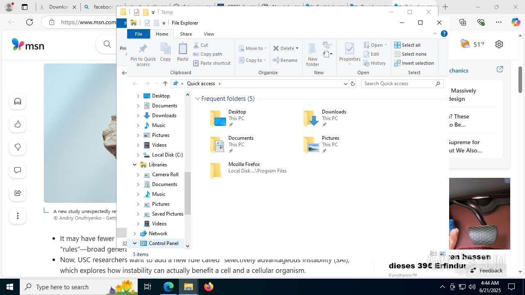
Task: Click the Rename button in Organize
Action: [x=285, y=60]
